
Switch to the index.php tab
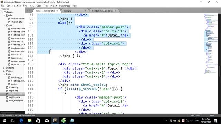(x=68, y=11)
